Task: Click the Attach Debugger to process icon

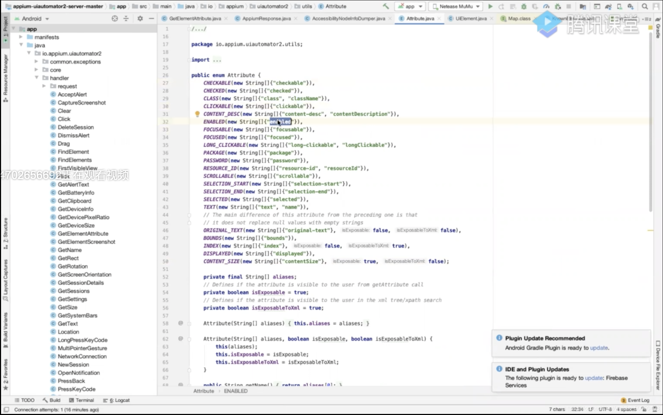Action: click(x=558, y=6)
